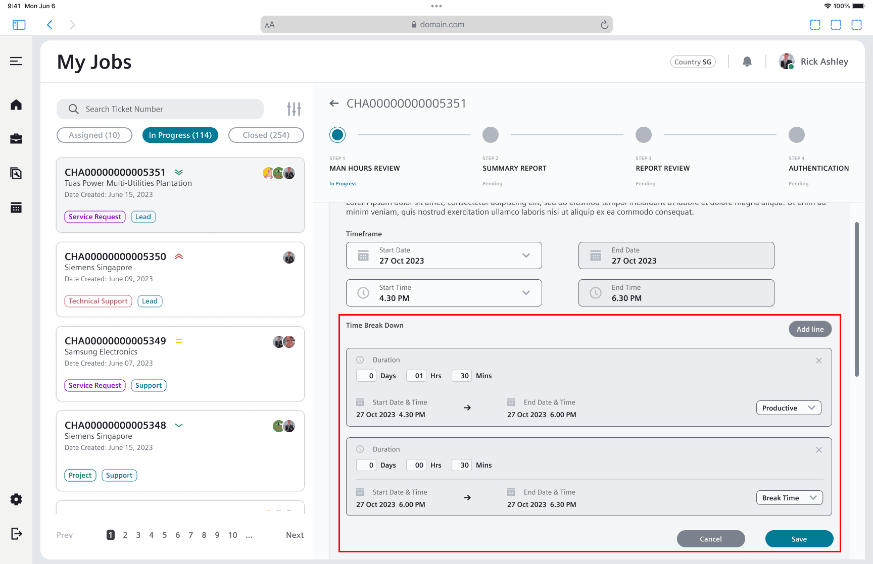Click Start Time clock icon
The image size is (873, 564).
coord(363,293)
